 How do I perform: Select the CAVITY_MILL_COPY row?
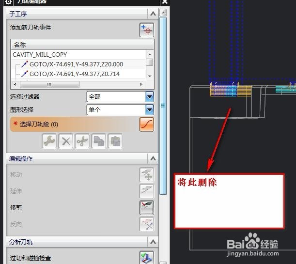click(x=78, y=55)
